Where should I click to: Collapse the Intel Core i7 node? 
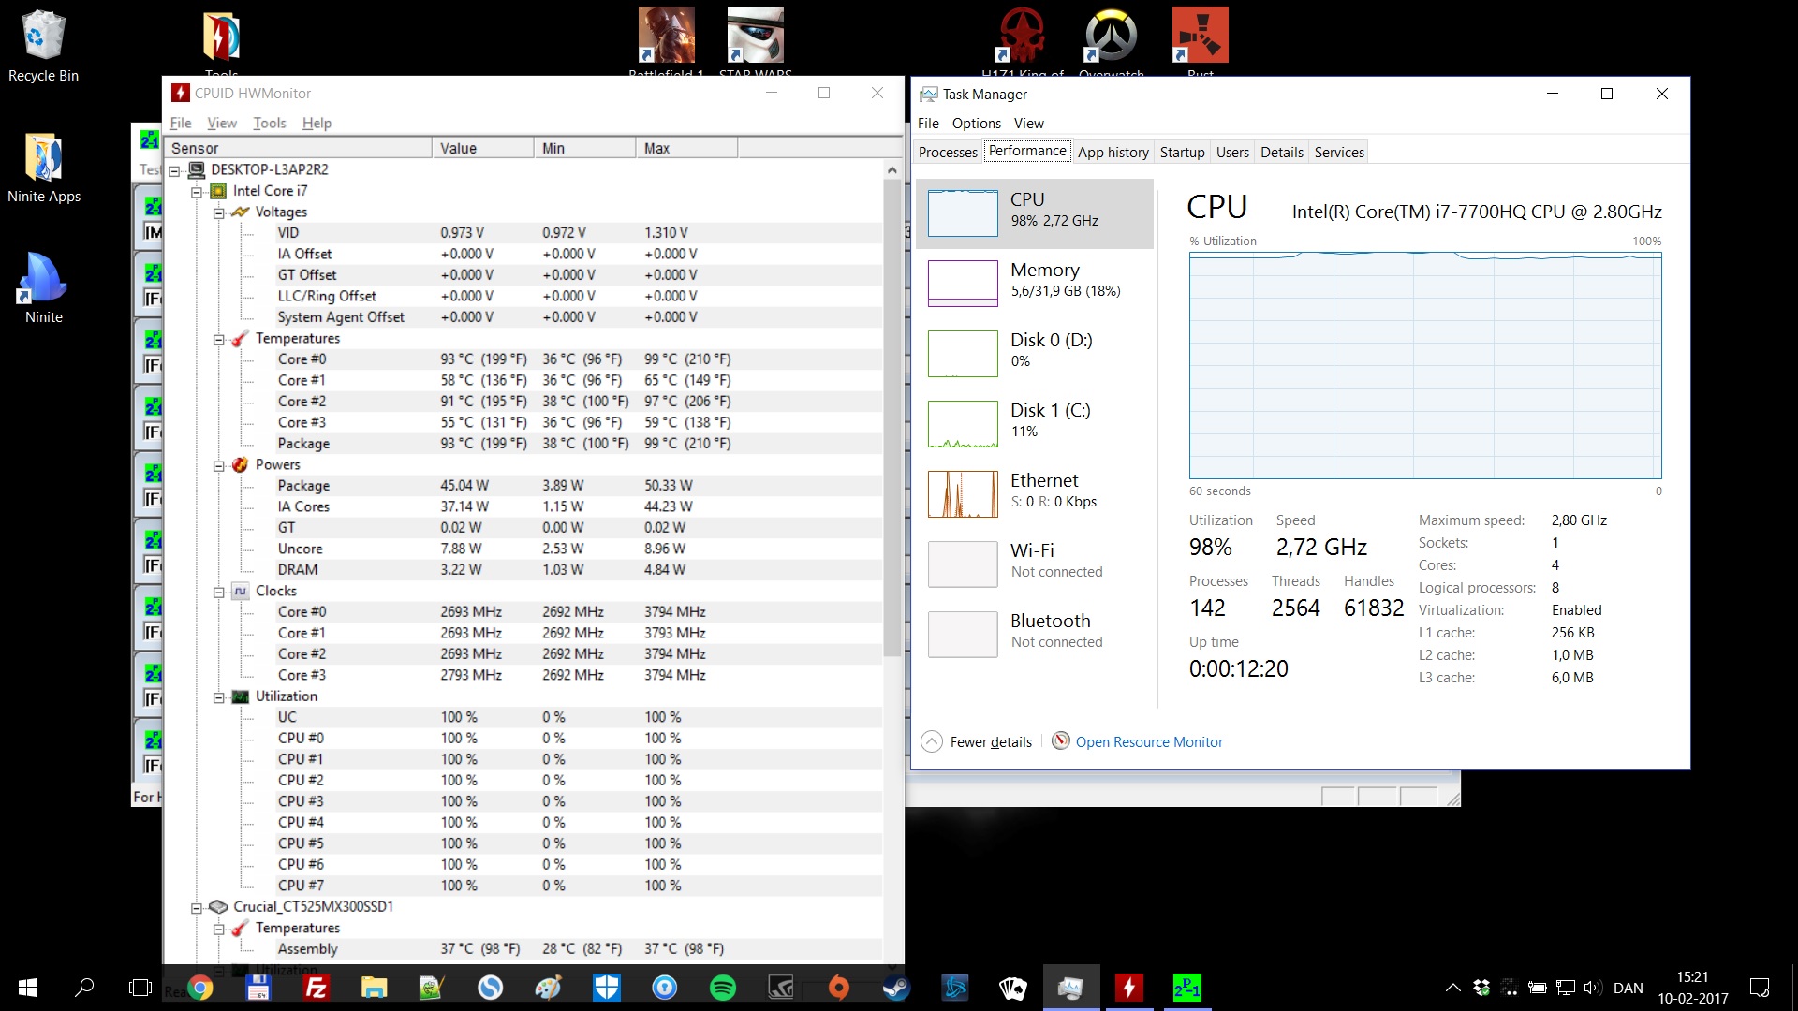[197, 192]
